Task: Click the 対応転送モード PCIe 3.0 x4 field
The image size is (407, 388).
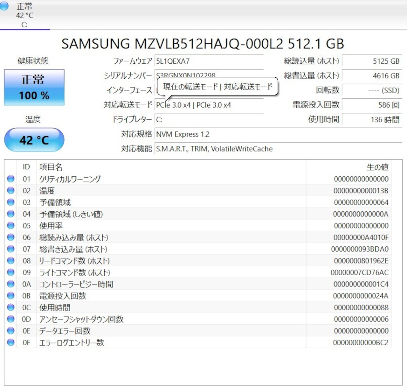Action: 209,105
